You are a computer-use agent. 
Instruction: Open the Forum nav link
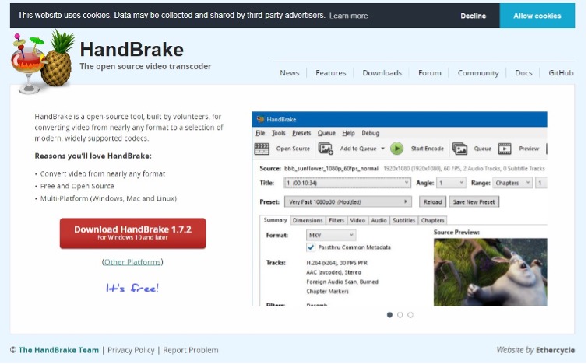click(x=430, y=73)
